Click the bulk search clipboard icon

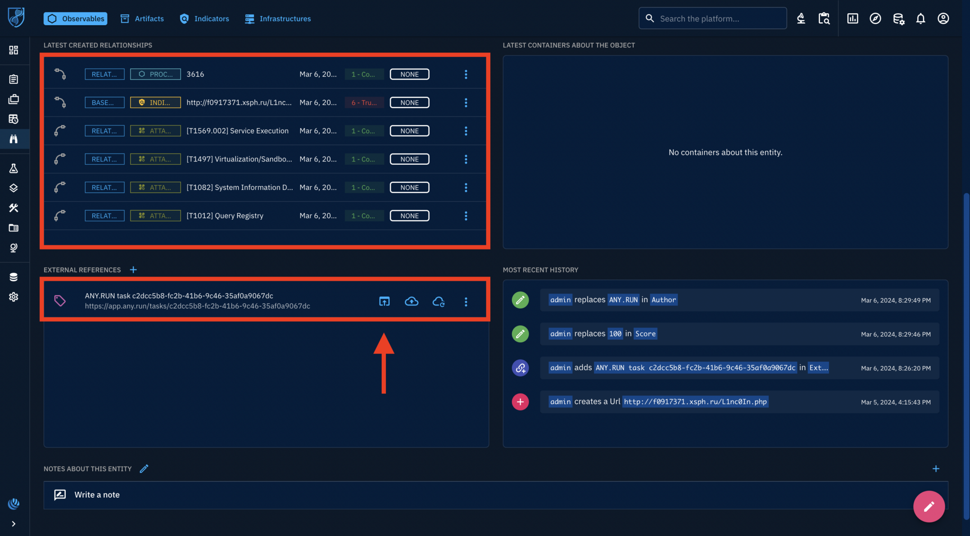(824, 18)
